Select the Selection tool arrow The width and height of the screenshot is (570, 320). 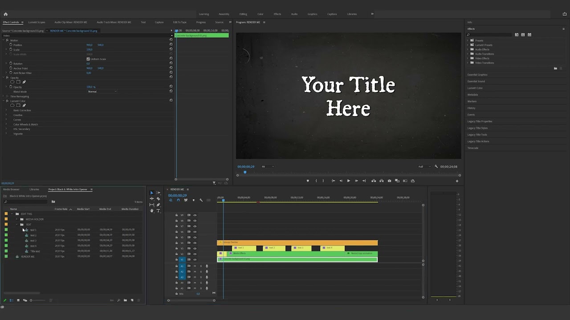click(151, 193)
